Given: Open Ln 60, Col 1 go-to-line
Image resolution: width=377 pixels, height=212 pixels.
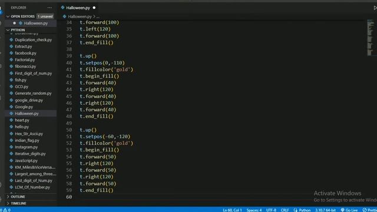Looking at the screenshot, I should tap(232, 210).
